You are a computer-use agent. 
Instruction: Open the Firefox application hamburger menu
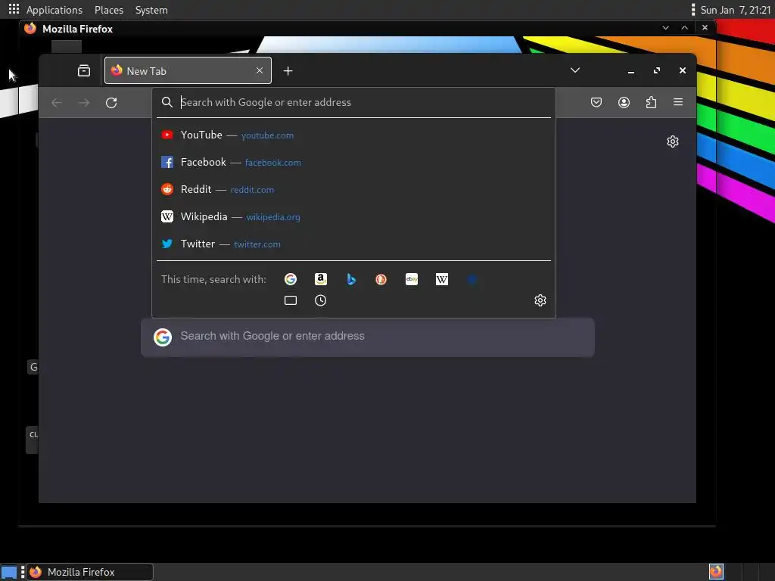click(x=678, y=102)
